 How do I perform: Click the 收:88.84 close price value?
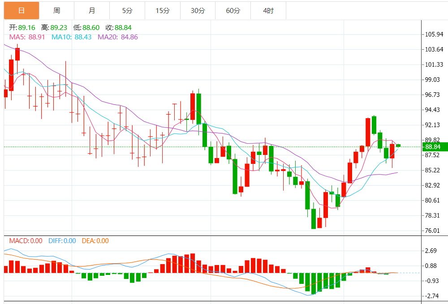pos(119,28)
